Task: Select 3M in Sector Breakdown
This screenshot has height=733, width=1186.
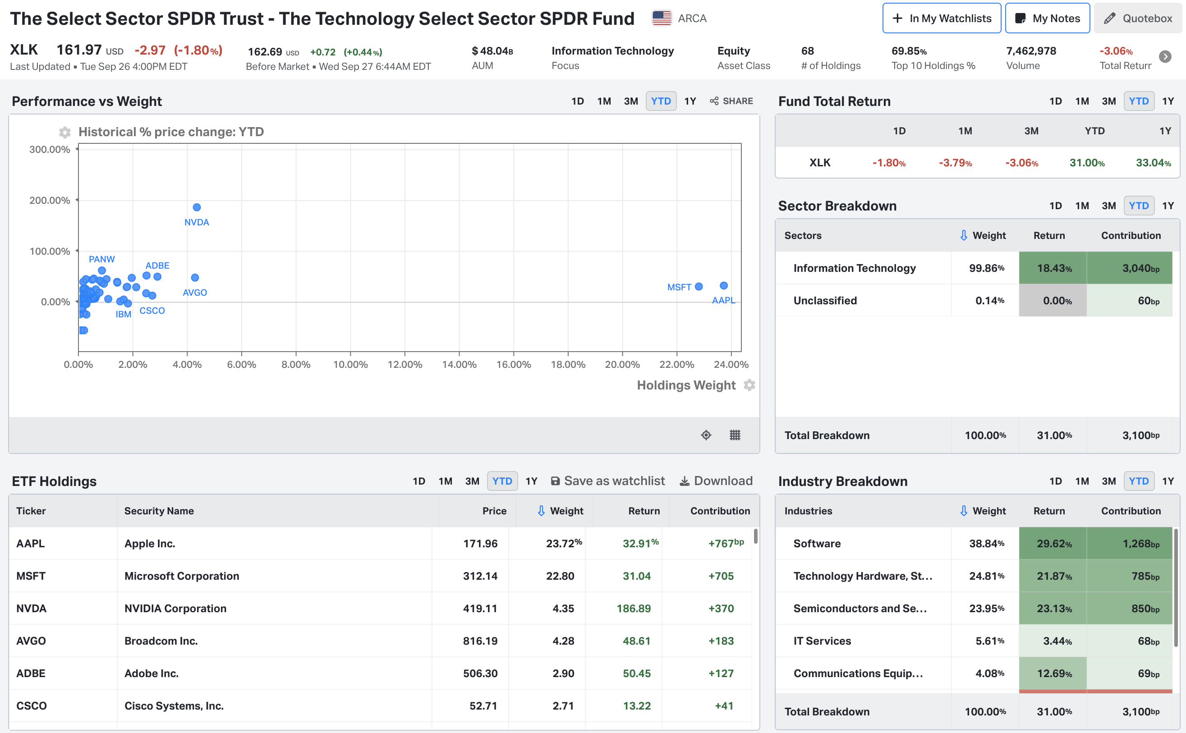Action: pyautogui.click(x=1109, y=206)
